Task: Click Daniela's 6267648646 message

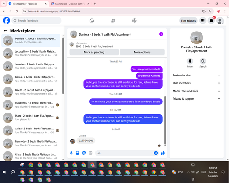Action: coord(86,140)
